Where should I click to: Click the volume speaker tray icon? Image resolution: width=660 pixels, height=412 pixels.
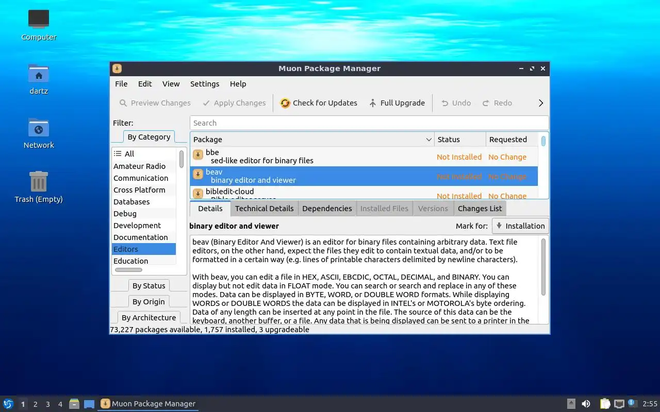pos(586,404)
